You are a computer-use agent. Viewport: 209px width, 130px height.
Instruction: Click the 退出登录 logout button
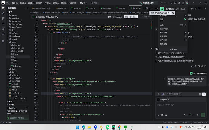pyautogui.click(x=173, y=49)
